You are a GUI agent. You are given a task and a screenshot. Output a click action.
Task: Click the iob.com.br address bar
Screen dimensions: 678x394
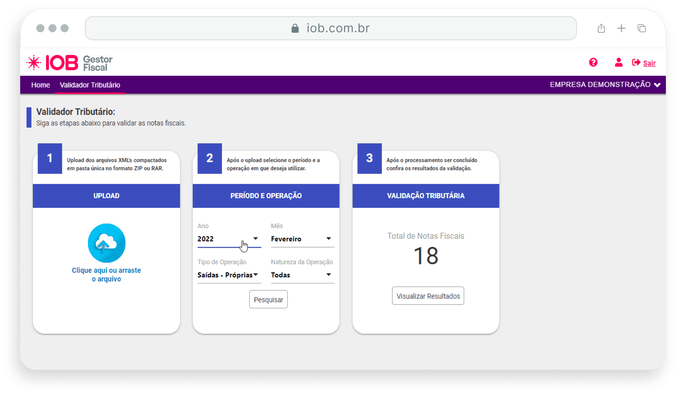coord(331,28)
